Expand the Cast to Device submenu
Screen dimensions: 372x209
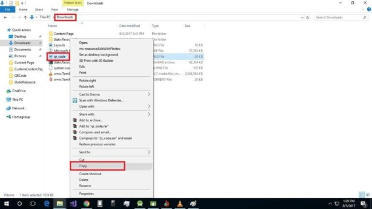click(112, 94)
